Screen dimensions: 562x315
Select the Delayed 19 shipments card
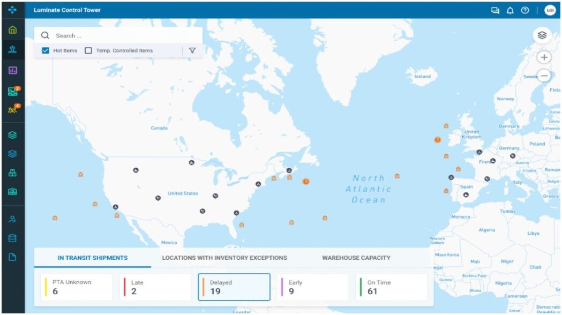234,287
